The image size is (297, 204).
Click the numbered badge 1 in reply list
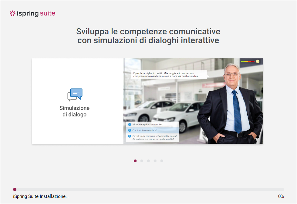point(130,125)
